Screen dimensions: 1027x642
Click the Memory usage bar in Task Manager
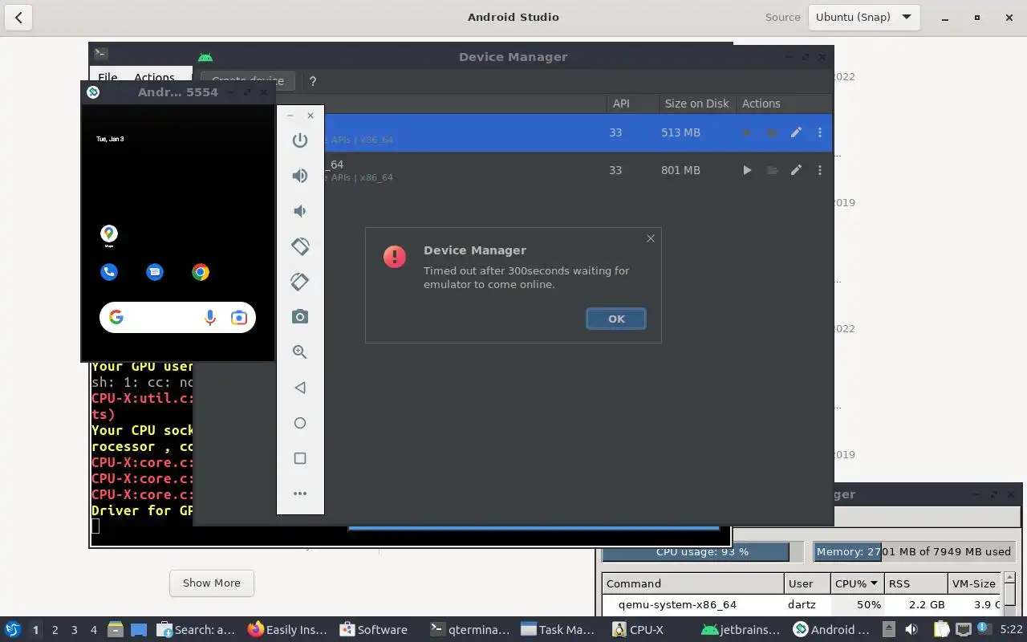coord(914,552)
